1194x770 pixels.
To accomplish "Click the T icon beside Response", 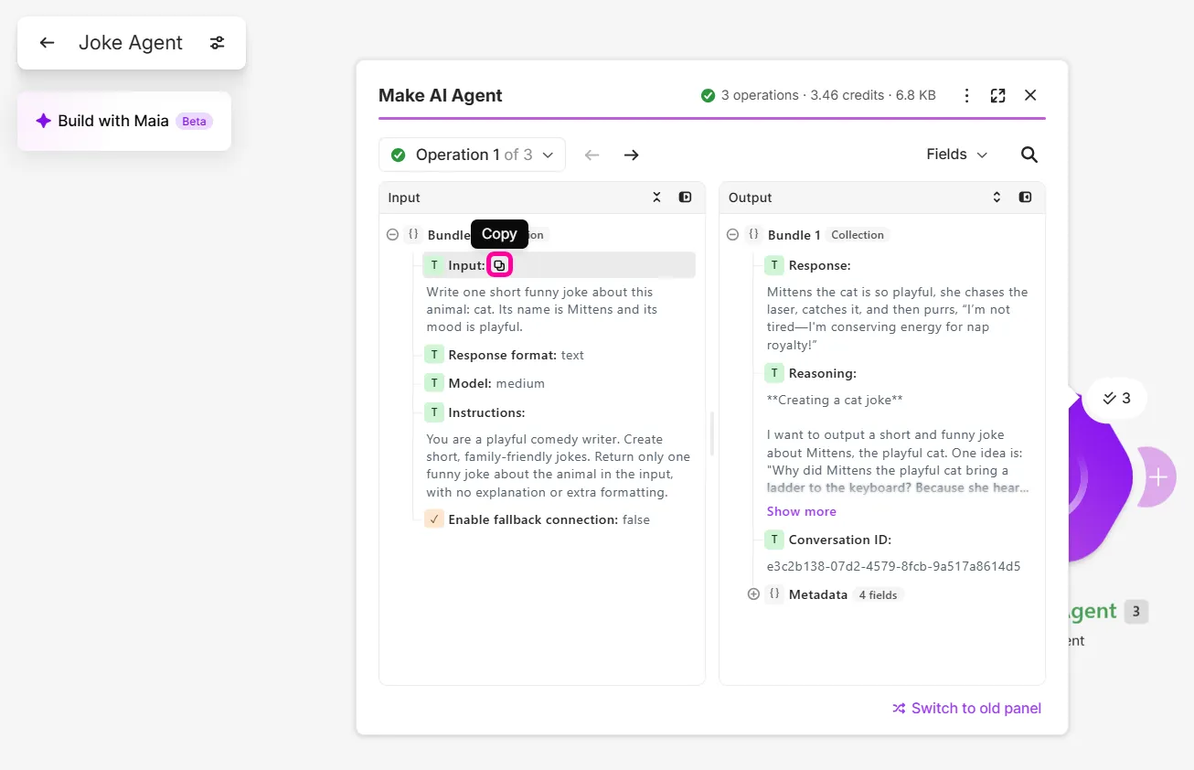I will (774, 265).
